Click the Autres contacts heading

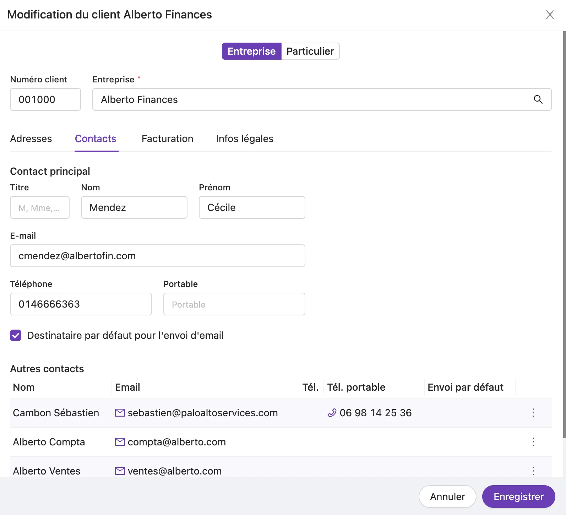tap(47, 369)
